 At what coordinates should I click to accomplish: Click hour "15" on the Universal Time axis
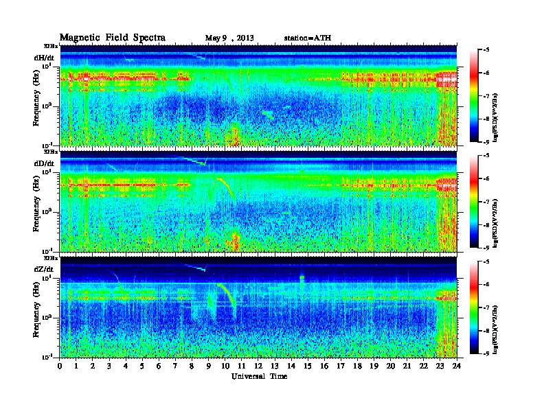[308, 366]
